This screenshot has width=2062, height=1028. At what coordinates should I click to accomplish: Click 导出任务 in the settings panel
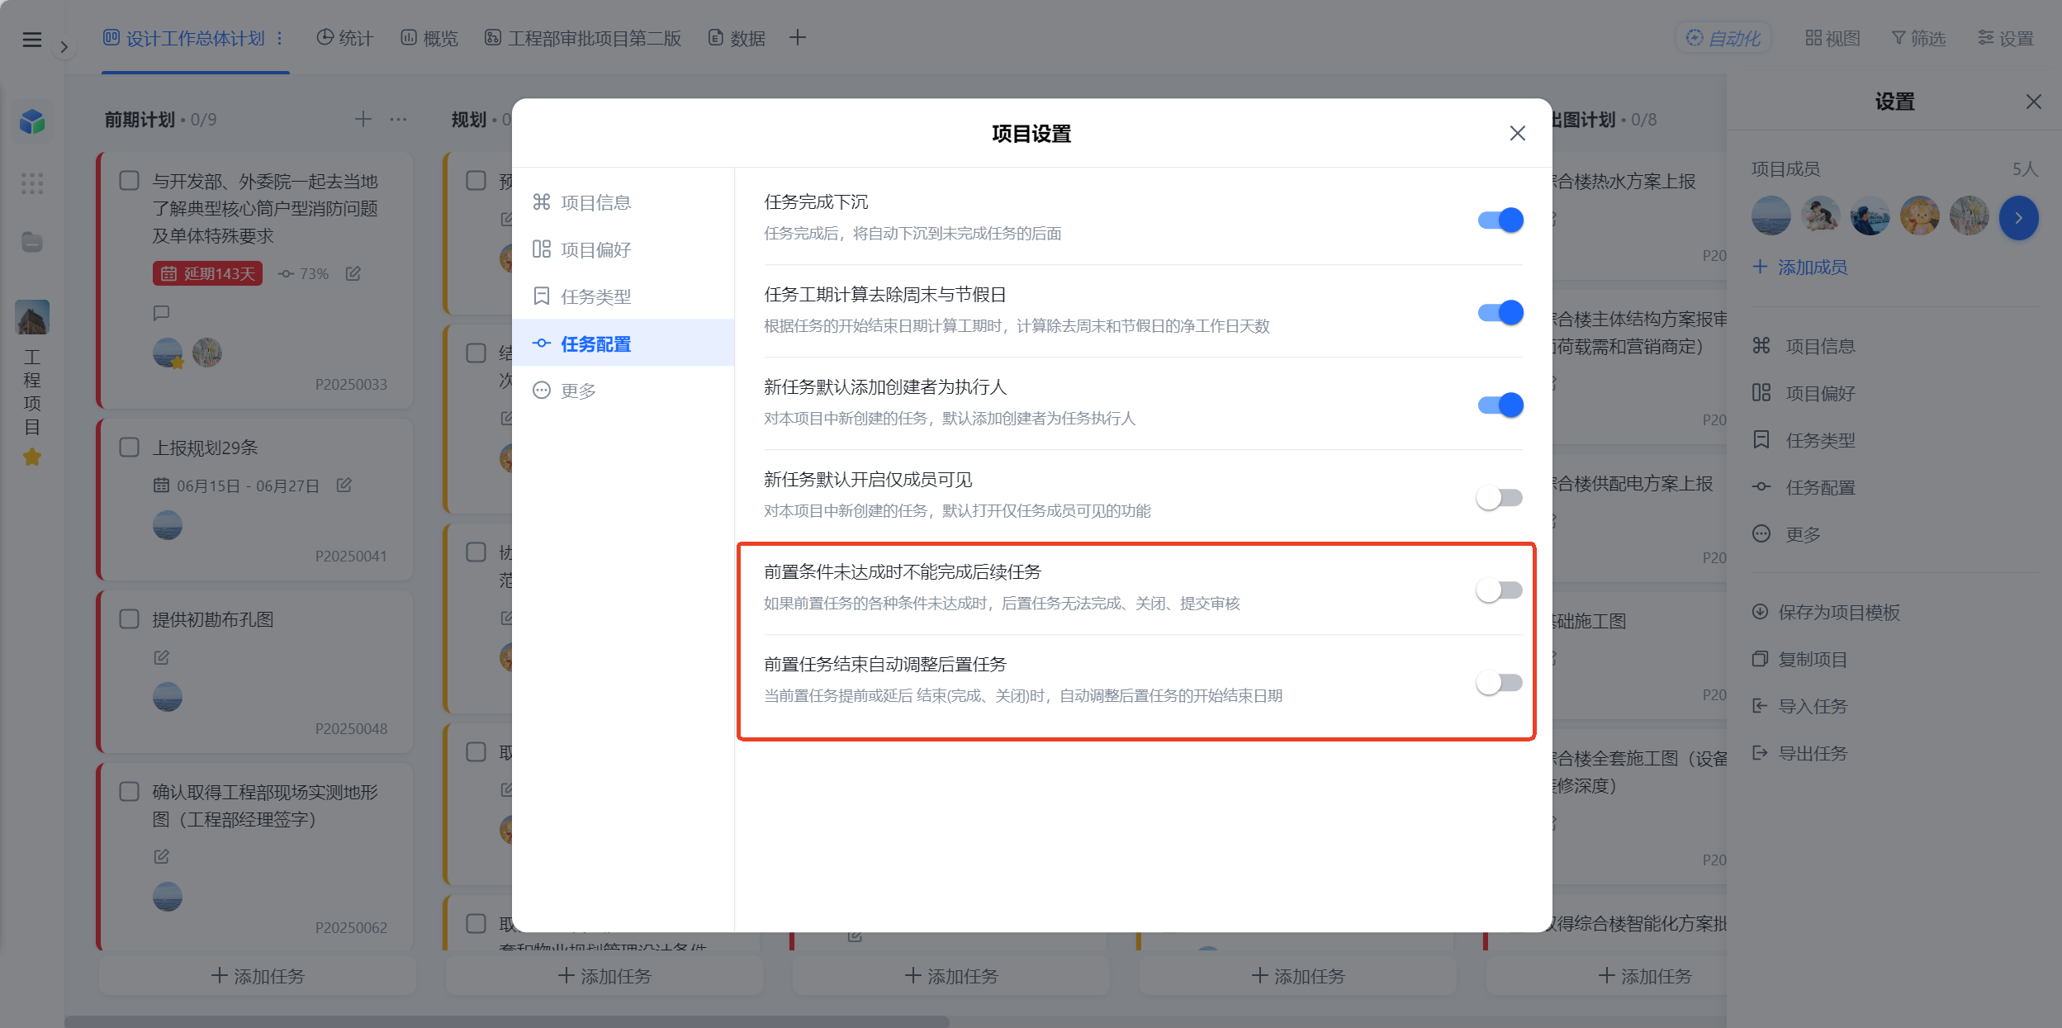coord(1799,753)
